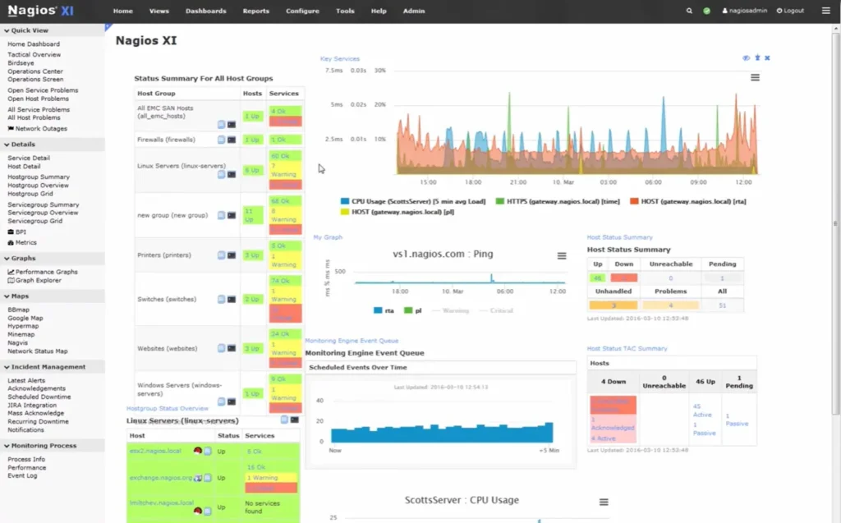The width and height of the screenshot is (841, 523).
Task: Open command icon for Windows Servers group
Action: [231, 401]
